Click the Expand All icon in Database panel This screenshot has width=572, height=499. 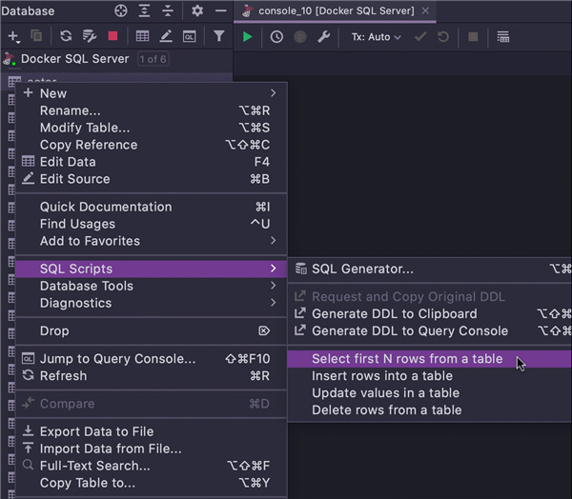tap(144, 10)
